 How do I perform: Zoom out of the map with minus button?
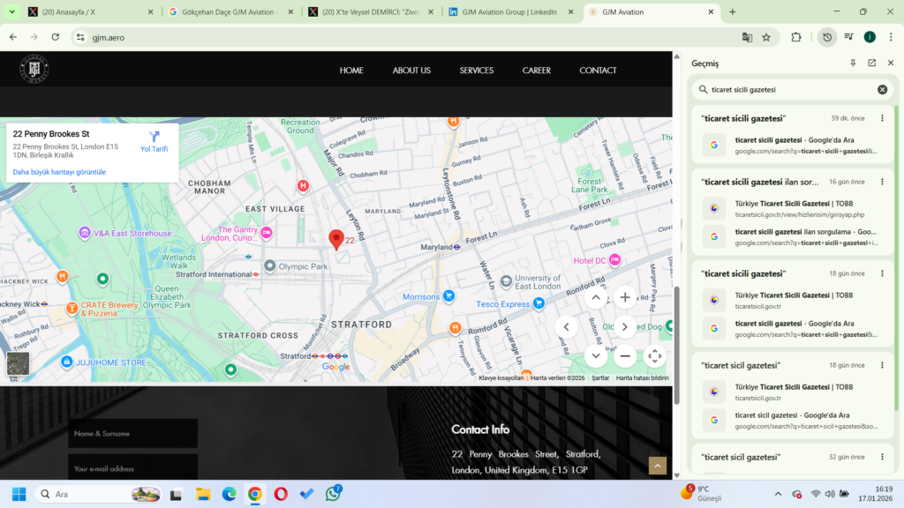(x=625, y=356)
